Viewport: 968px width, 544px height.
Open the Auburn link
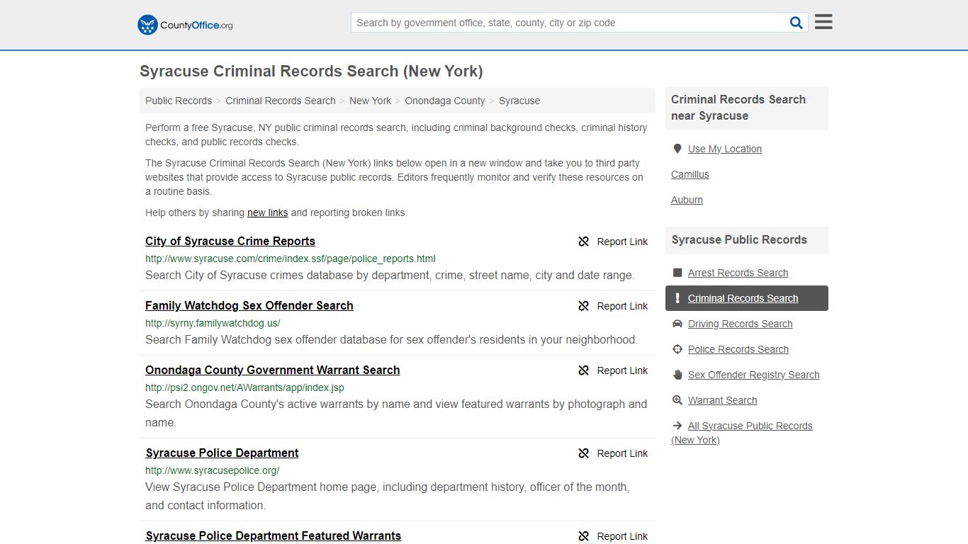(x=687, y=200)
